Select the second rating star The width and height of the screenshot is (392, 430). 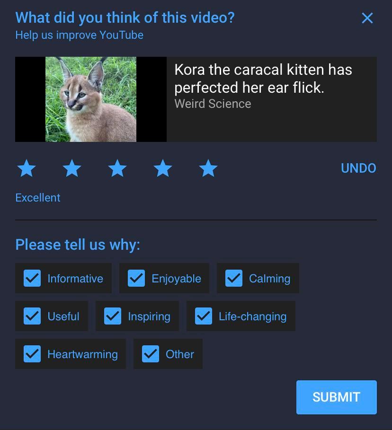coord(72,168)
